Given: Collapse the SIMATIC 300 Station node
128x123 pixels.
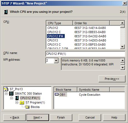Looking at the screenshot, I should (x=6, y=94).
